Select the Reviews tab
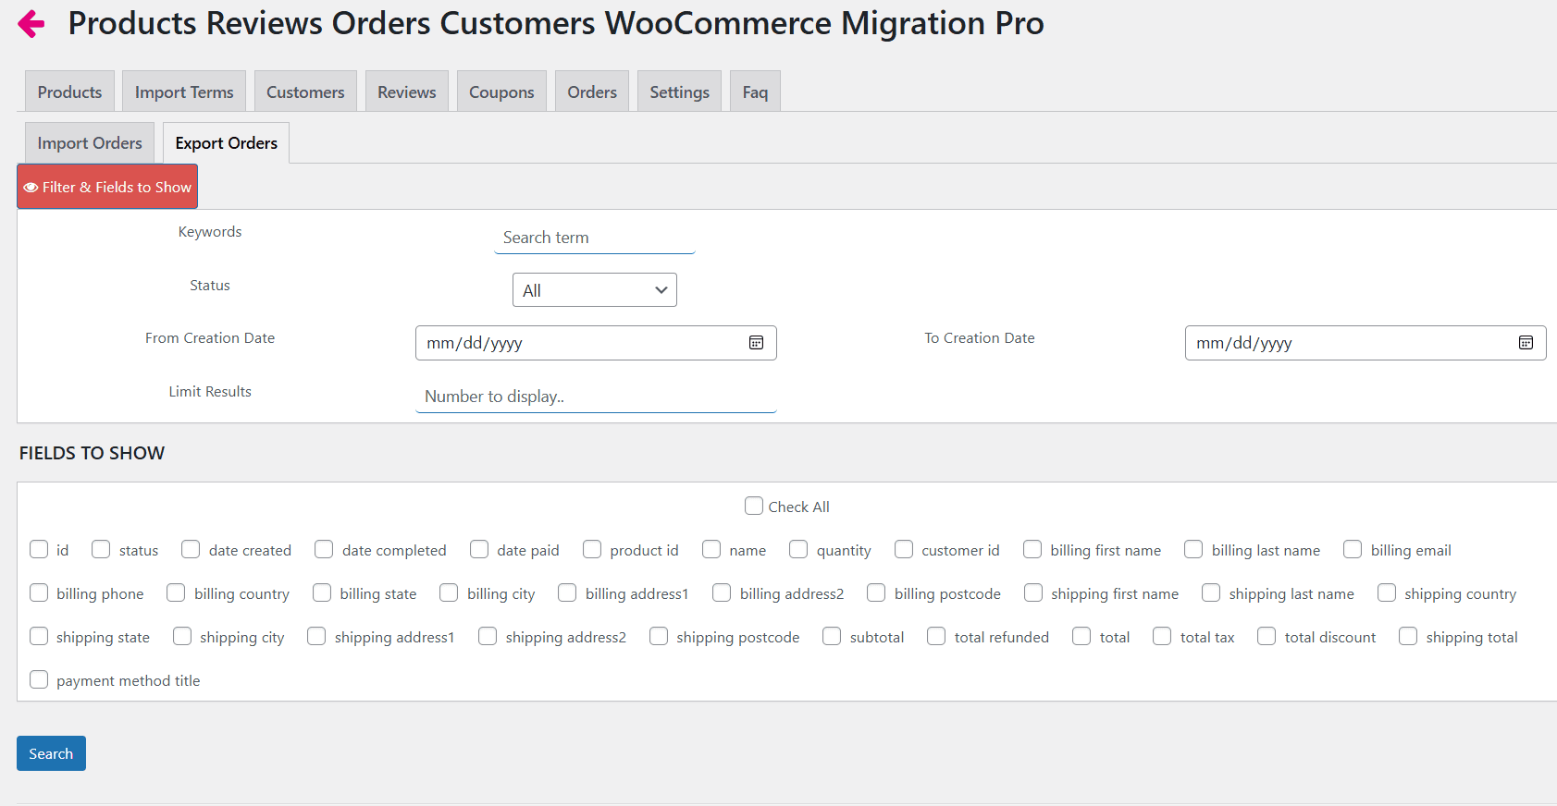The height and width of the screenshot is (806, 1557). (x=407, y=92)
